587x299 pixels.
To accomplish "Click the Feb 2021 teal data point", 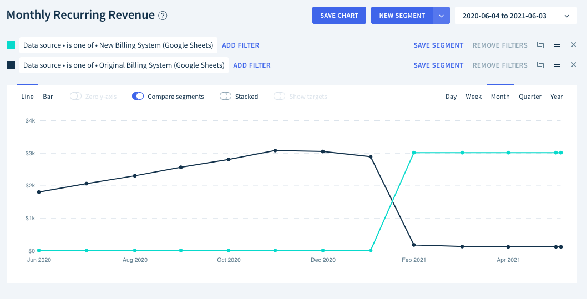I will click(x=414, y=153).
